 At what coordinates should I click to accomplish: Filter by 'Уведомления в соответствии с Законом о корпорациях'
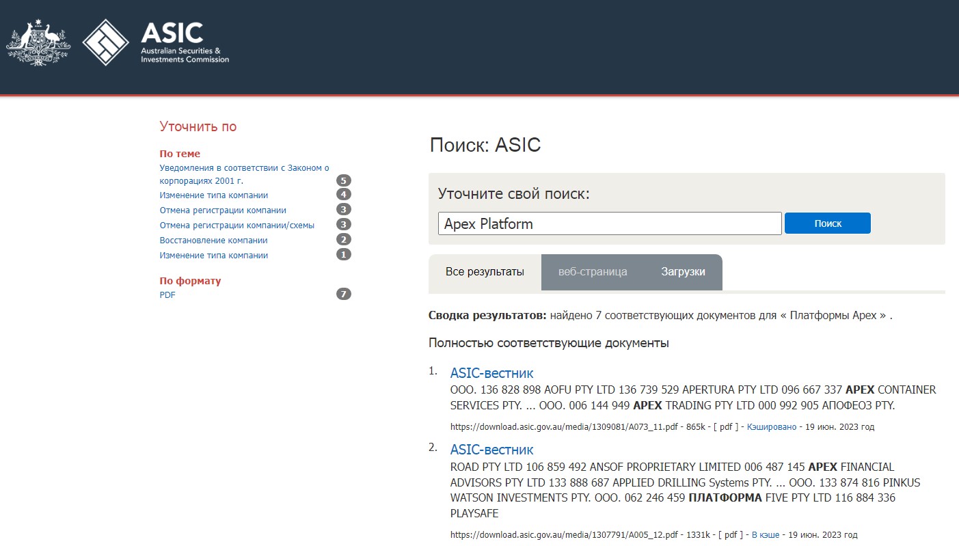(245, 174)
